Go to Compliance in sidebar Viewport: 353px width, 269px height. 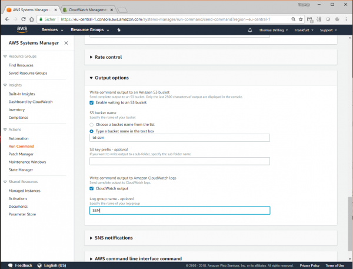click(18, 118)
